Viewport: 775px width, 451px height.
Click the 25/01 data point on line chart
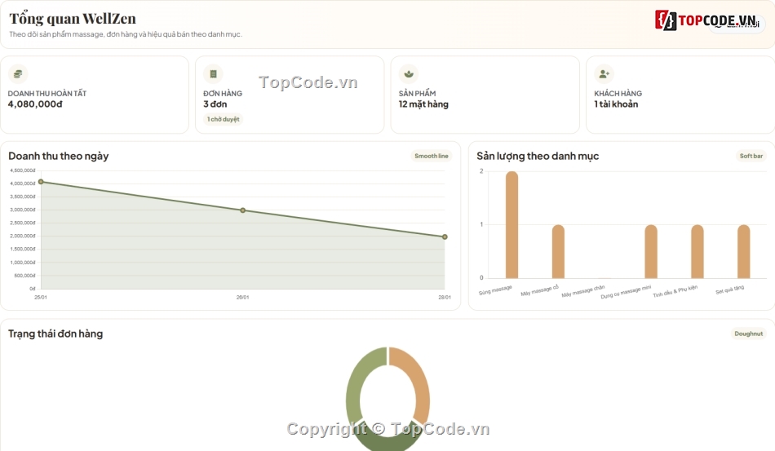click(41, 182)
